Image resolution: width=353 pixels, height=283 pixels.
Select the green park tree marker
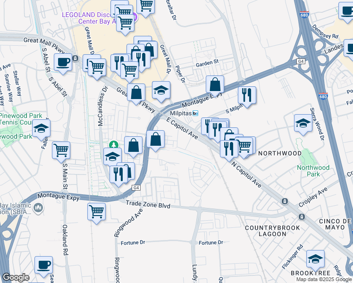click(113, 144)
